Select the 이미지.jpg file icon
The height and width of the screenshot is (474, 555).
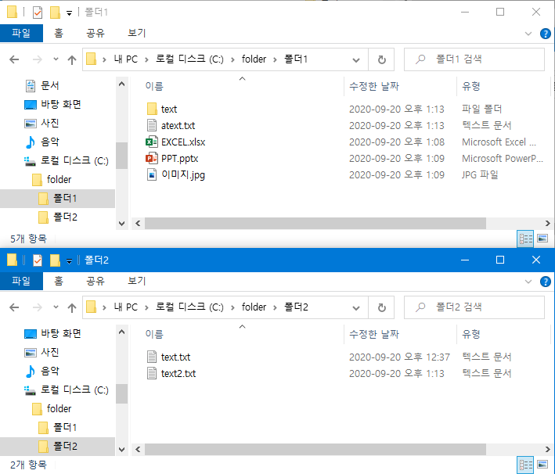[152, 174]
